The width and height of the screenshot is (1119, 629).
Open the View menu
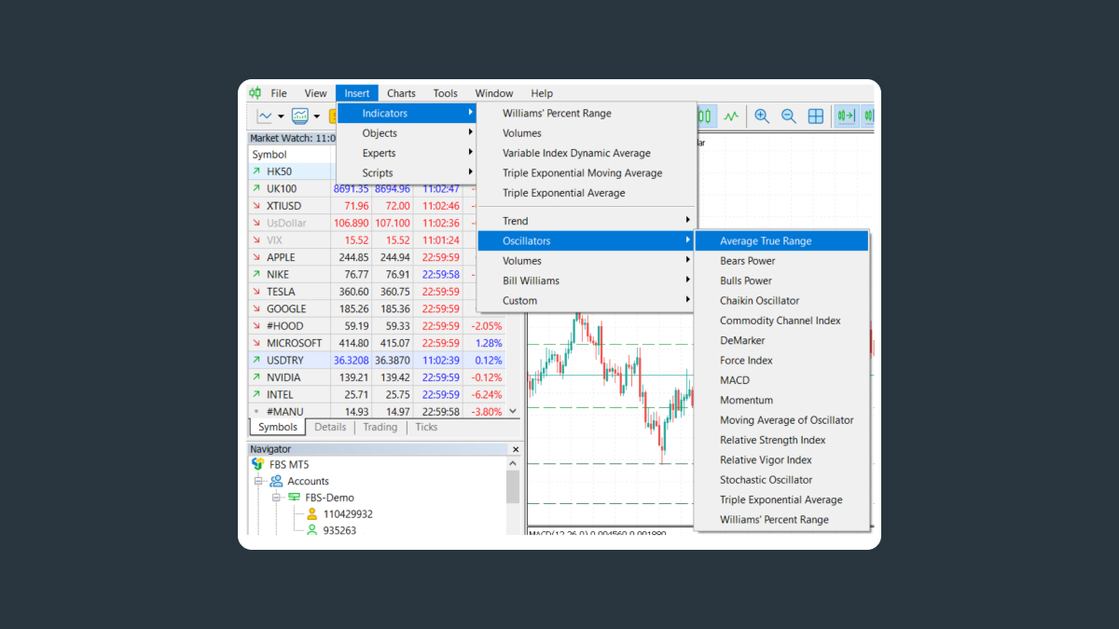[x=315, y=93]
